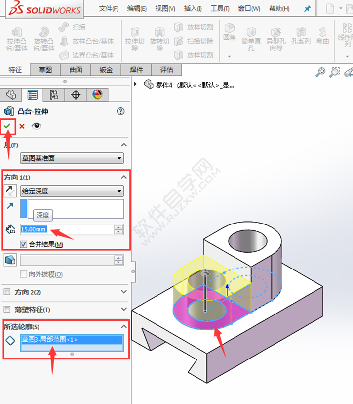Click the direction of extrusion selection box
Screen dimensions: 353x404
coord(72,209)
